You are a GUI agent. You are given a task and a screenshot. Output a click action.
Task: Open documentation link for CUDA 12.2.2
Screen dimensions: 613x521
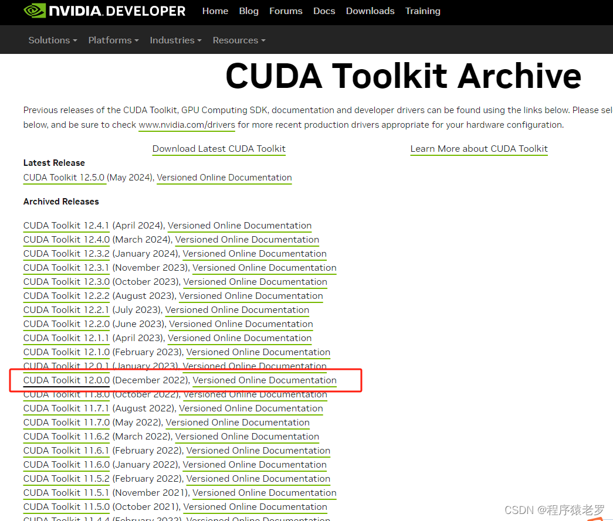(x=251, y=296)
